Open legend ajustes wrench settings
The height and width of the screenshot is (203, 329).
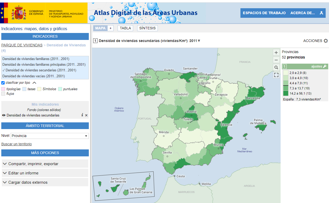click(x=325, y=66)
